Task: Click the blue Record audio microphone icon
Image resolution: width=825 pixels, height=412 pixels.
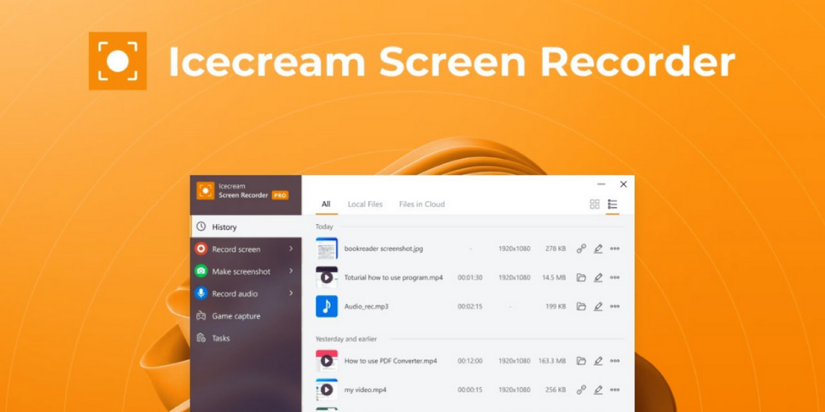Action: point(201,294)
